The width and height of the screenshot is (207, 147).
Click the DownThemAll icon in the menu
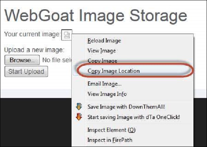click(79, 107)
